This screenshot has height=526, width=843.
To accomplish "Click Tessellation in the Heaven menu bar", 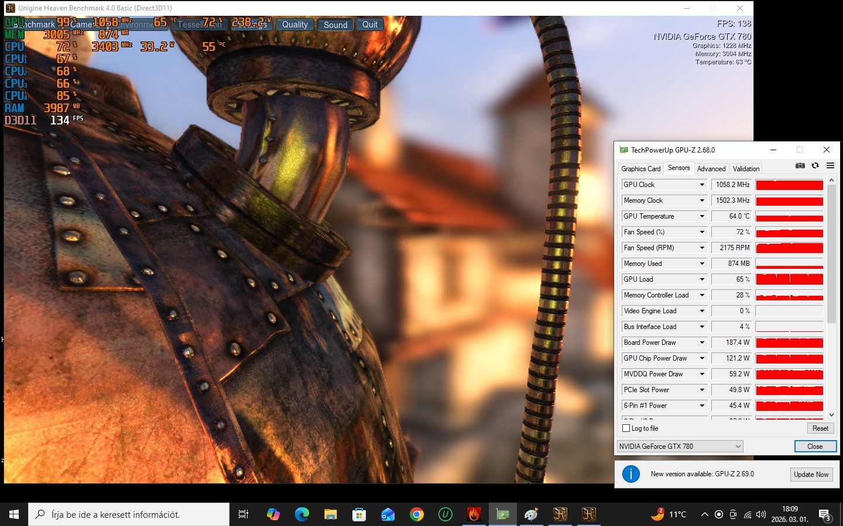I will 199,25.
